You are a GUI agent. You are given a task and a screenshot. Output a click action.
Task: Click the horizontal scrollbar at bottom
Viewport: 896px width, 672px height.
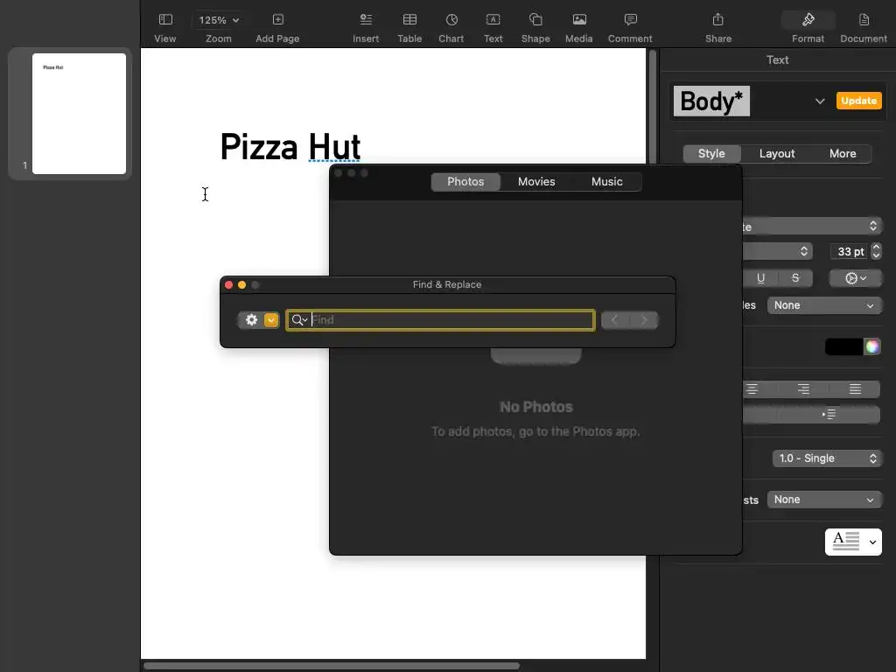coord(332,666)
